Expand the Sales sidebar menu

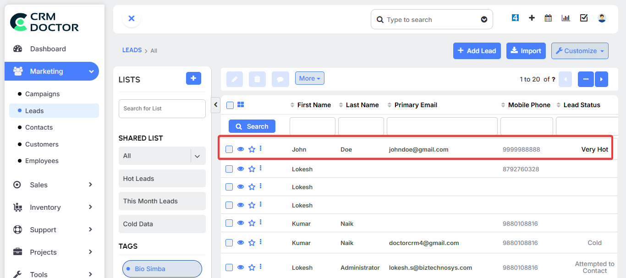click(x=52, y=185)
